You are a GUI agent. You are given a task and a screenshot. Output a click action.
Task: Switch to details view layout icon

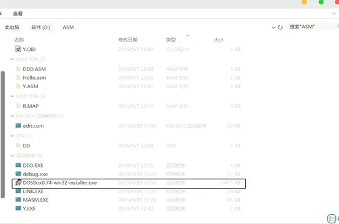332,218
